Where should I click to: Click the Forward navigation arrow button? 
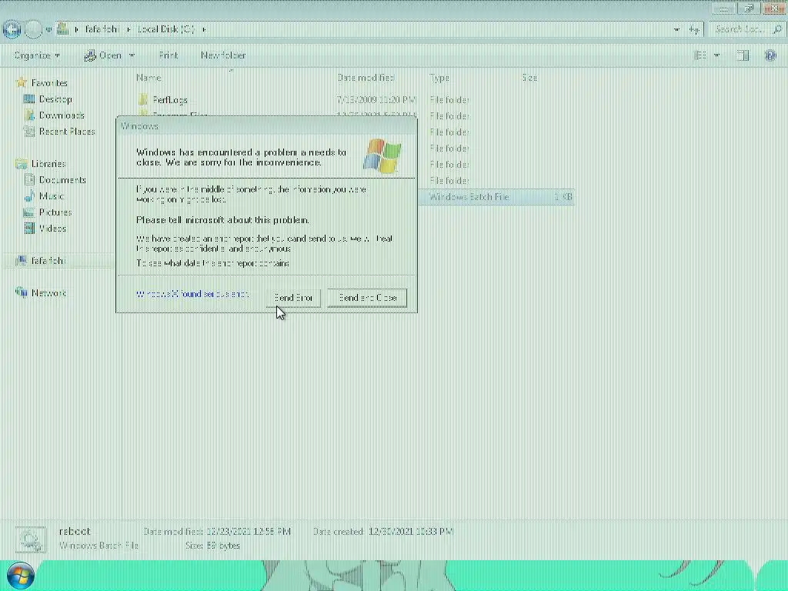click(x=33, y=29)
